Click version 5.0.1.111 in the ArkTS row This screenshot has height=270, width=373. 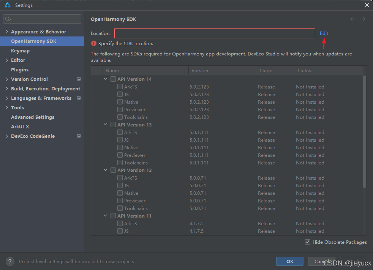pos(199,132)
